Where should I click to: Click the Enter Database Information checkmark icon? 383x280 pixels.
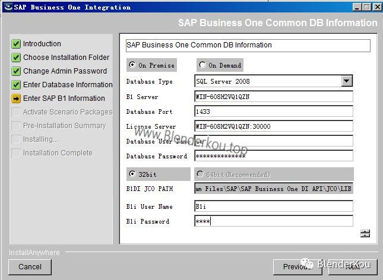16,85
